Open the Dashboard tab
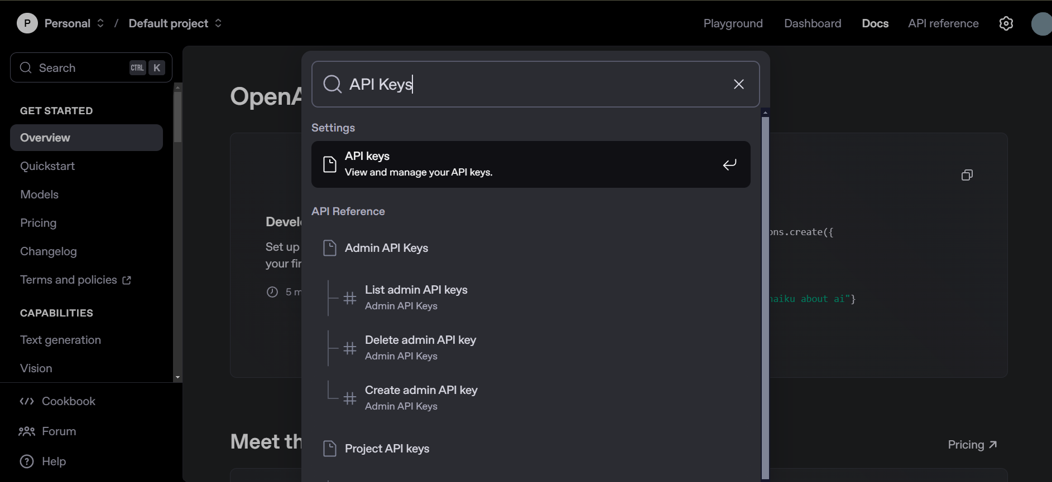Image resolution: width=1052 pixels, height=482 pixels. (813, 23)
